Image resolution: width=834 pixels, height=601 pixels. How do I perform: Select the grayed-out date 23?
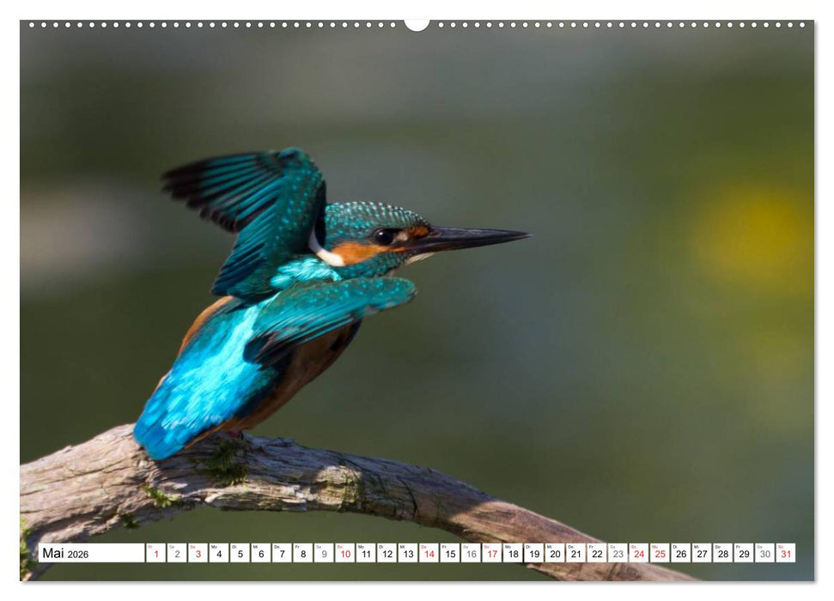coord(619,554)
